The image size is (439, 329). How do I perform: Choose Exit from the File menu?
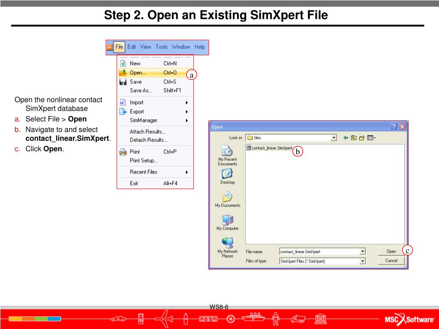point(155,183)
